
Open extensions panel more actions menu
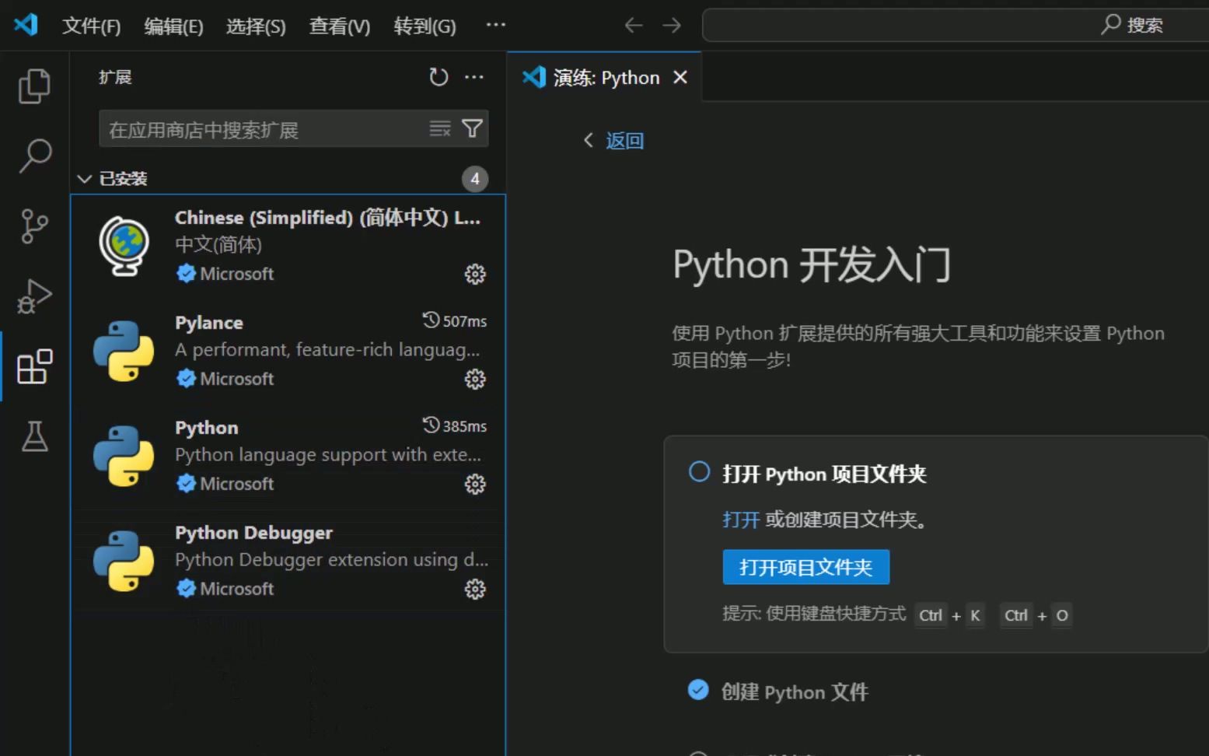coord(475,77)
